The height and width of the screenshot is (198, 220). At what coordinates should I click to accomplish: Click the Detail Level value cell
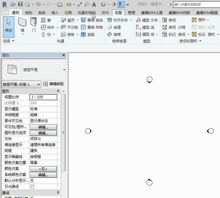tap(43, 115)
